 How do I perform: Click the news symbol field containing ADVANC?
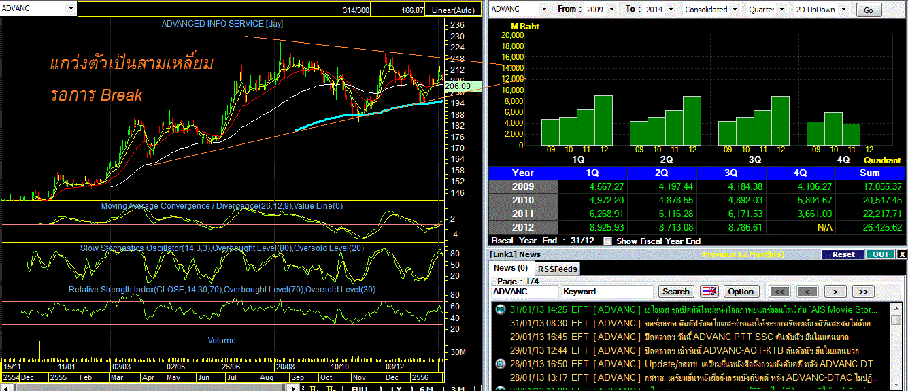point(524,292)
